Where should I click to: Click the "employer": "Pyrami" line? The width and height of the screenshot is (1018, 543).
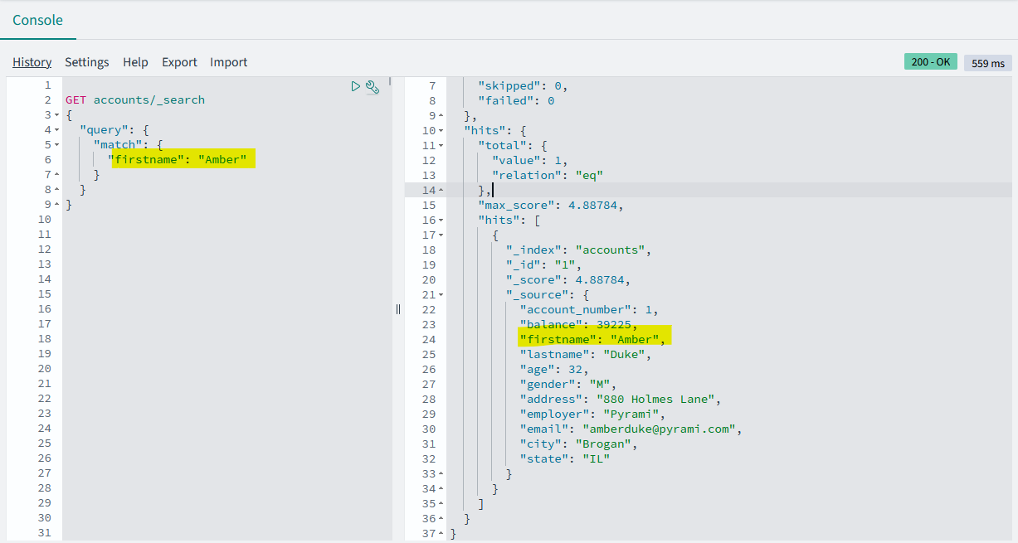tap(592, 414)
